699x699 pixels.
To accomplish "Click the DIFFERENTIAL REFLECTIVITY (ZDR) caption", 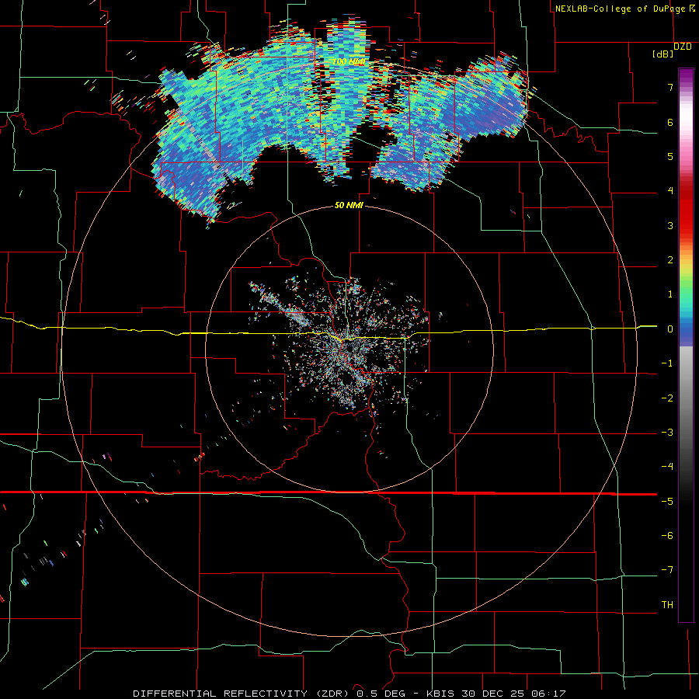I will pyautogui.click(x=242, y=694).
